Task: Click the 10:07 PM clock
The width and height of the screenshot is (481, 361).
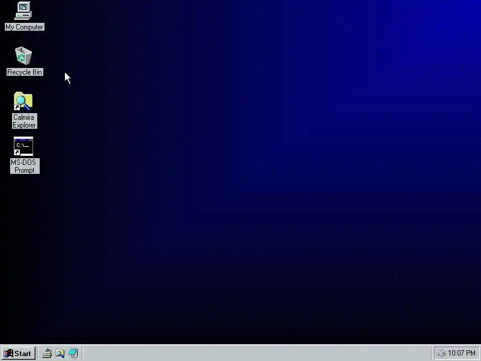Action: click(x=462, y=353)
